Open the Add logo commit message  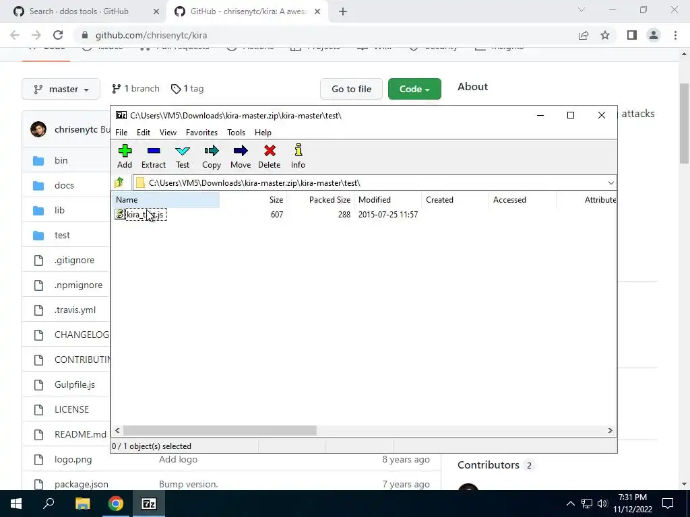178,459
